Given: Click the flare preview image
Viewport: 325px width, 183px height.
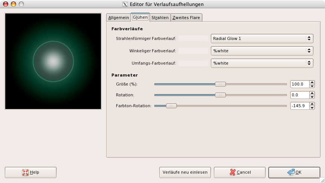Looking at the screenshot, I should pyautogui.click(x=53, y=61).
